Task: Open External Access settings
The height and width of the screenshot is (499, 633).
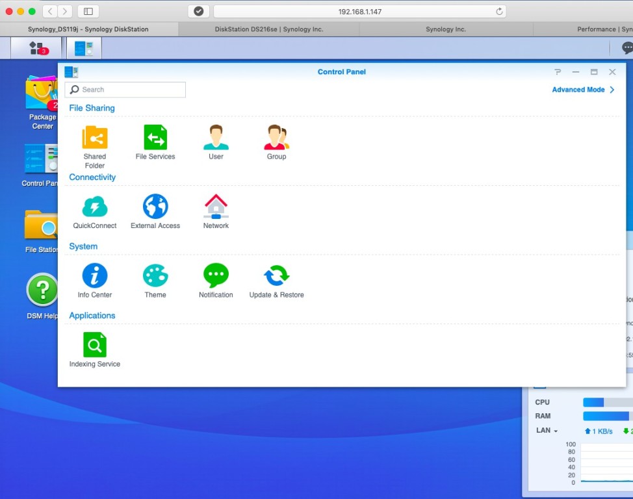Action: [155, 212]
